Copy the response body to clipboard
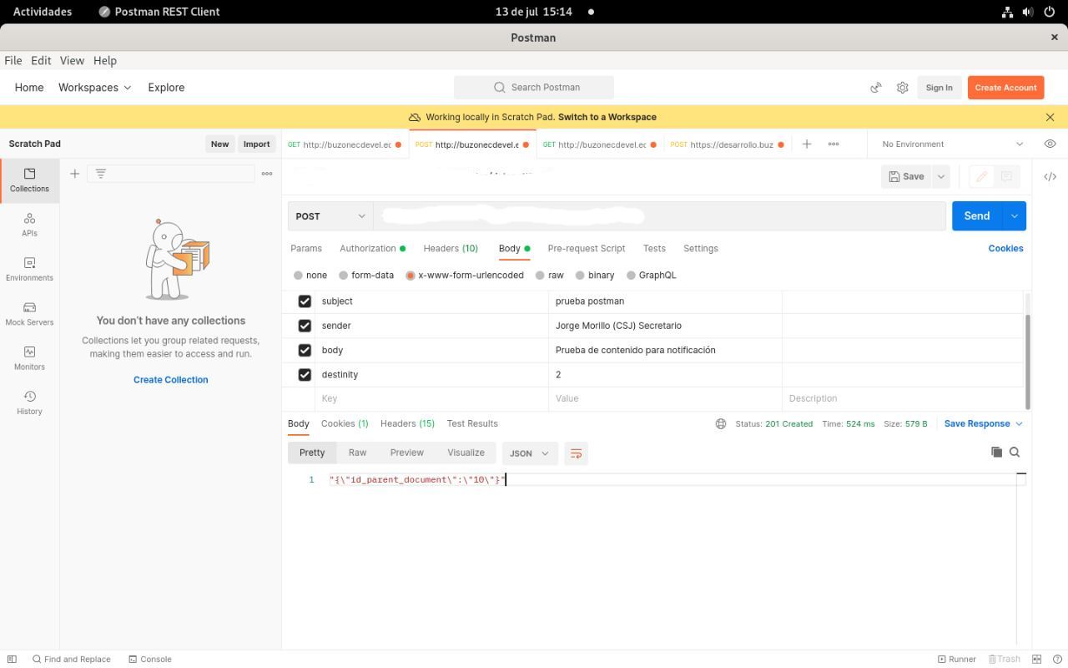 pyautogui.click(x=996, y=452)
